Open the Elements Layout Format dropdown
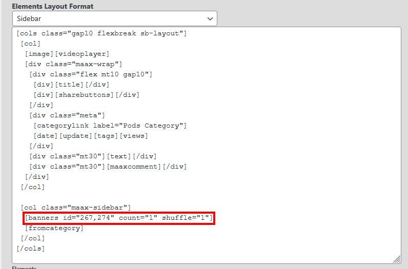The width and height of the screenshot is (408, 269). pyautogui.click(x=114, y=18)
